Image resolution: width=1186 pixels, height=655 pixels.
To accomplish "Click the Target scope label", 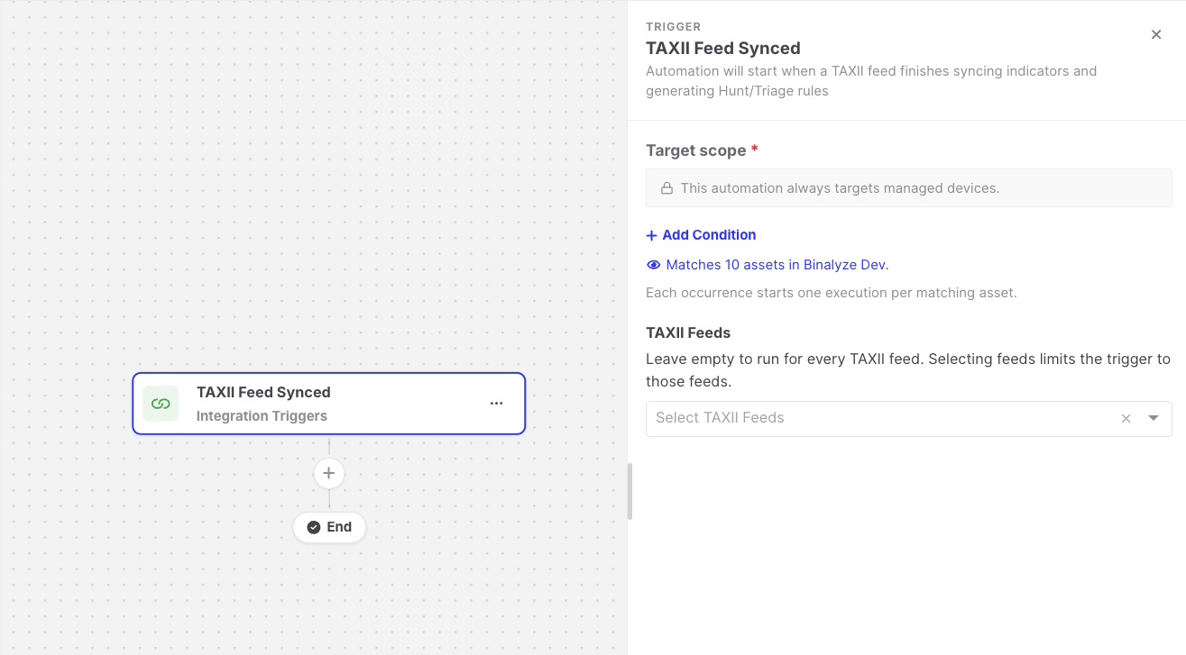I will tap(695, 150).
